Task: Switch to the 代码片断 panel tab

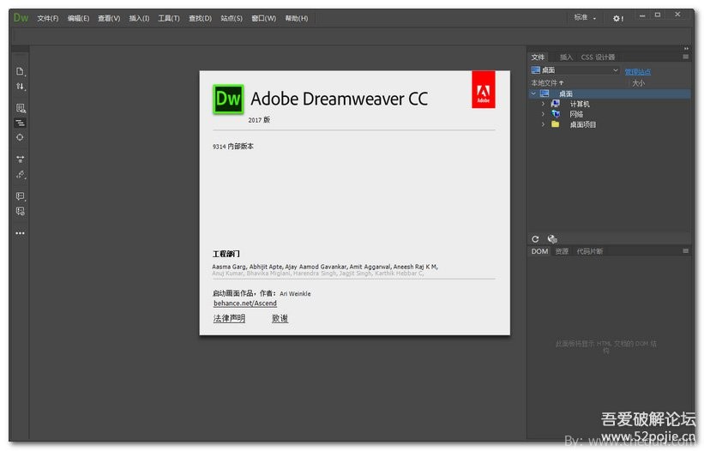Action: (589, 251)
